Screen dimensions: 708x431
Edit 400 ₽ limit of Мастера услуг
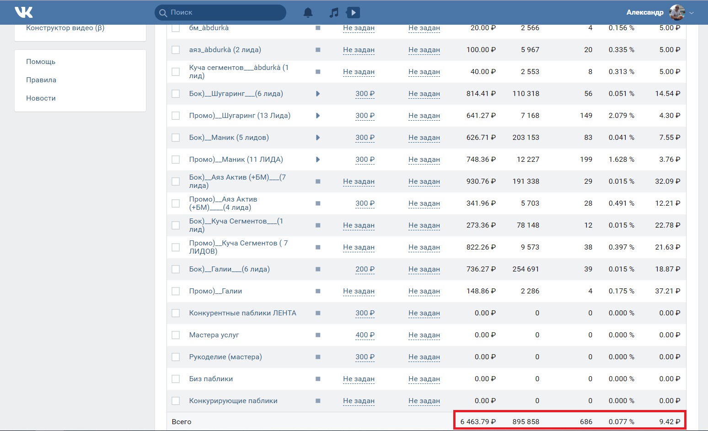365,335
